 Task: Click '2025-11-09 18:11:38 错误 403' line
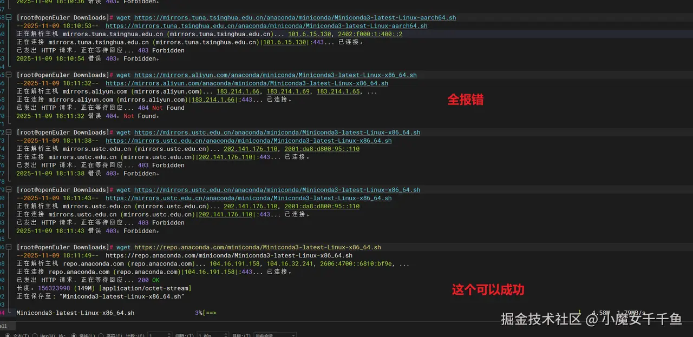click(88, 173)
